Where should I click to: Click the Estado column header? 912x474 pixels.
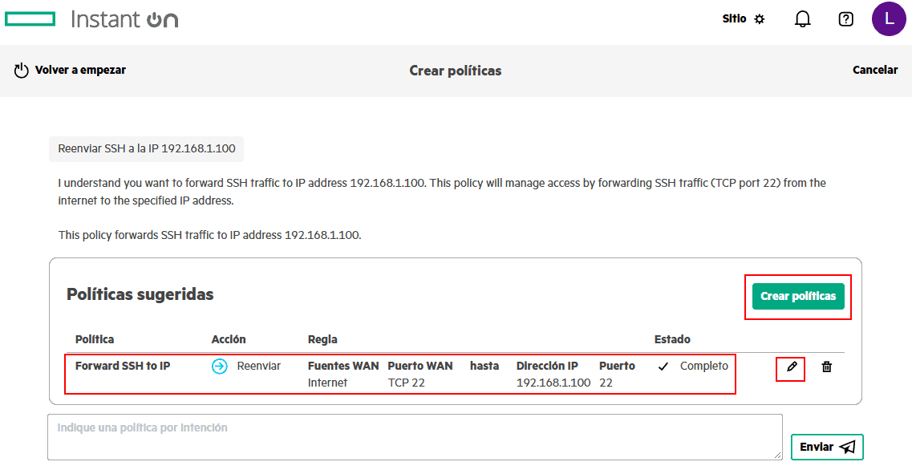[672, 339]
